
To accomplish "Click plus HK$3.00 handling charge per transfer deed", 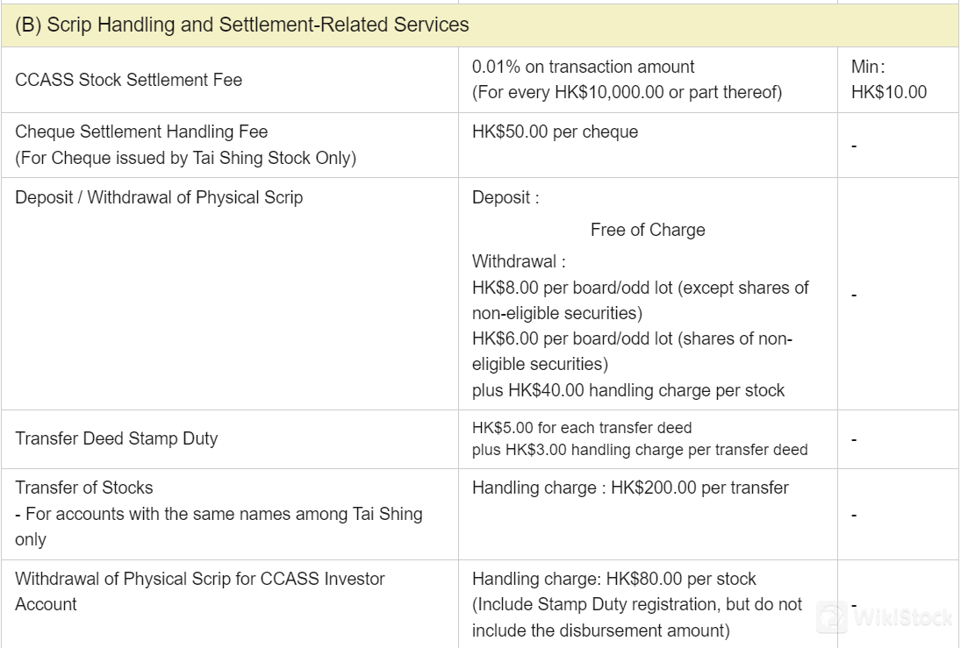I will tap(640, 450).
